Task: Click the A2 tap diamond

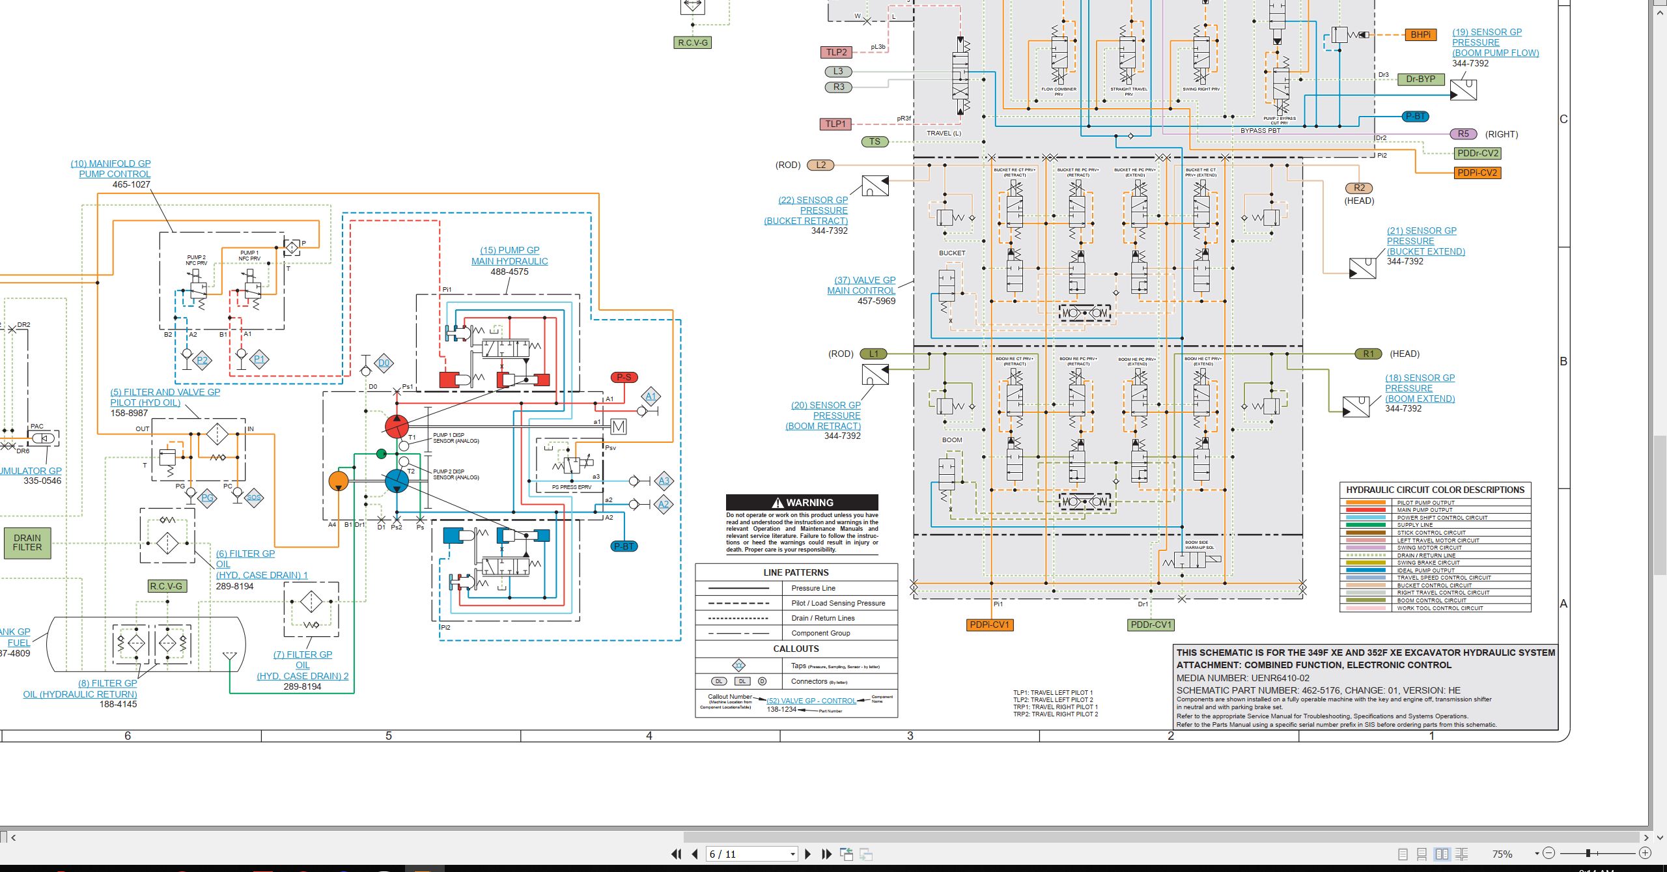Action: (664, 504)
